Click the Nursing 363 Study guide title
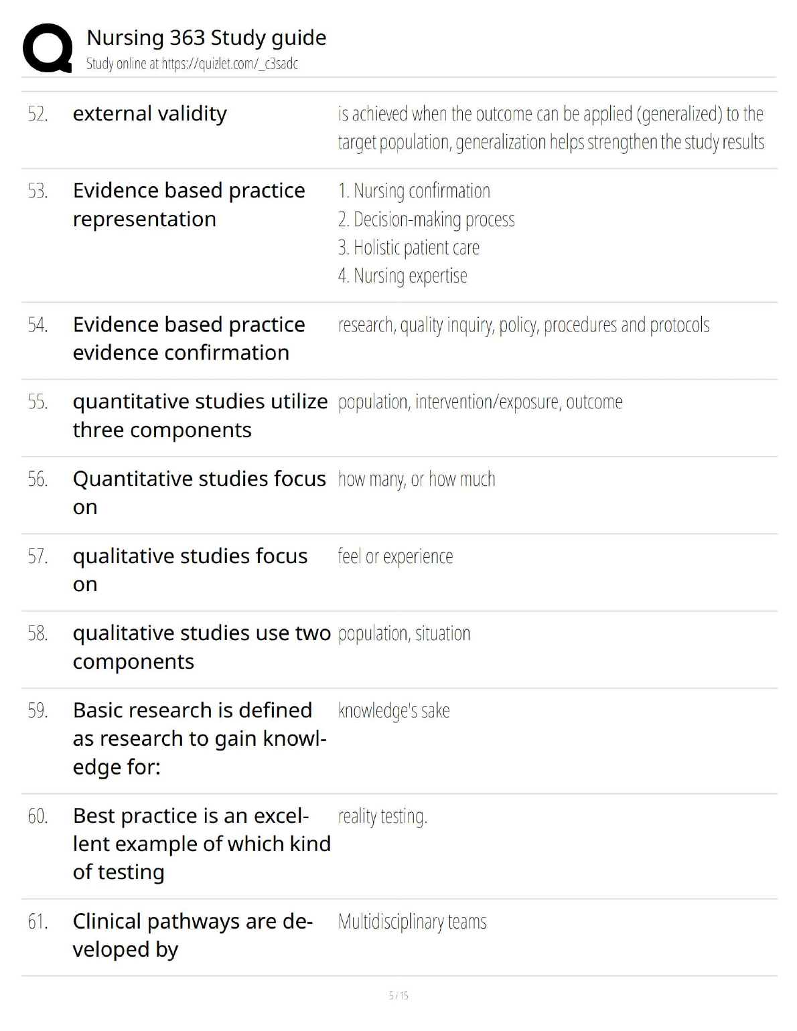The width and height of the screenshot is (797, 1031). (206, 37)
